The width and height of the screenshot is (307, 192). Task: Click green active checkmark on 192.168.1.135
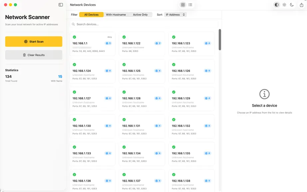[x=174, y=147]
